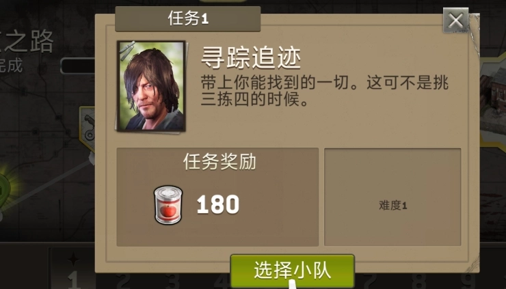Click the star above mission 1
This screenshot has width=506, height=289.
(73, 258)
